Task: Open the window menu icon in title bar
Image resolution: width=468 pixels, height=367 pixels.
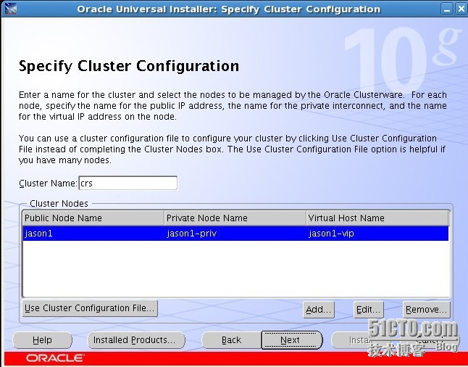Action: point(10,9)
